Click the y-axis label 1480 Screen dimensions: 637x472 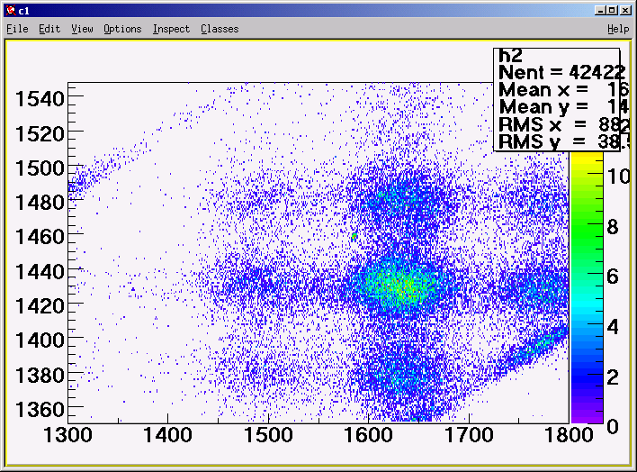[x=40, y=203]
